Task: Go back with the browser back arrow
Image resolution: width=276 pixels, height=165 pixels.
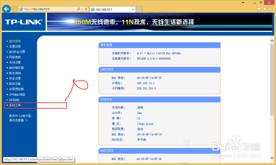Action: pos(7,9)
